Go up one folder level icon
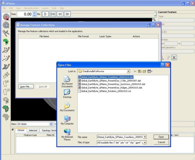The height and width of the screenshot is (160, 195). [140, 71]
